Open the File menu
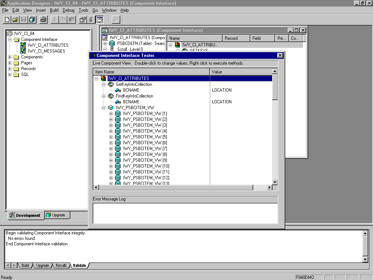Viewport: 373px width, 280px height. pos(5,10)
